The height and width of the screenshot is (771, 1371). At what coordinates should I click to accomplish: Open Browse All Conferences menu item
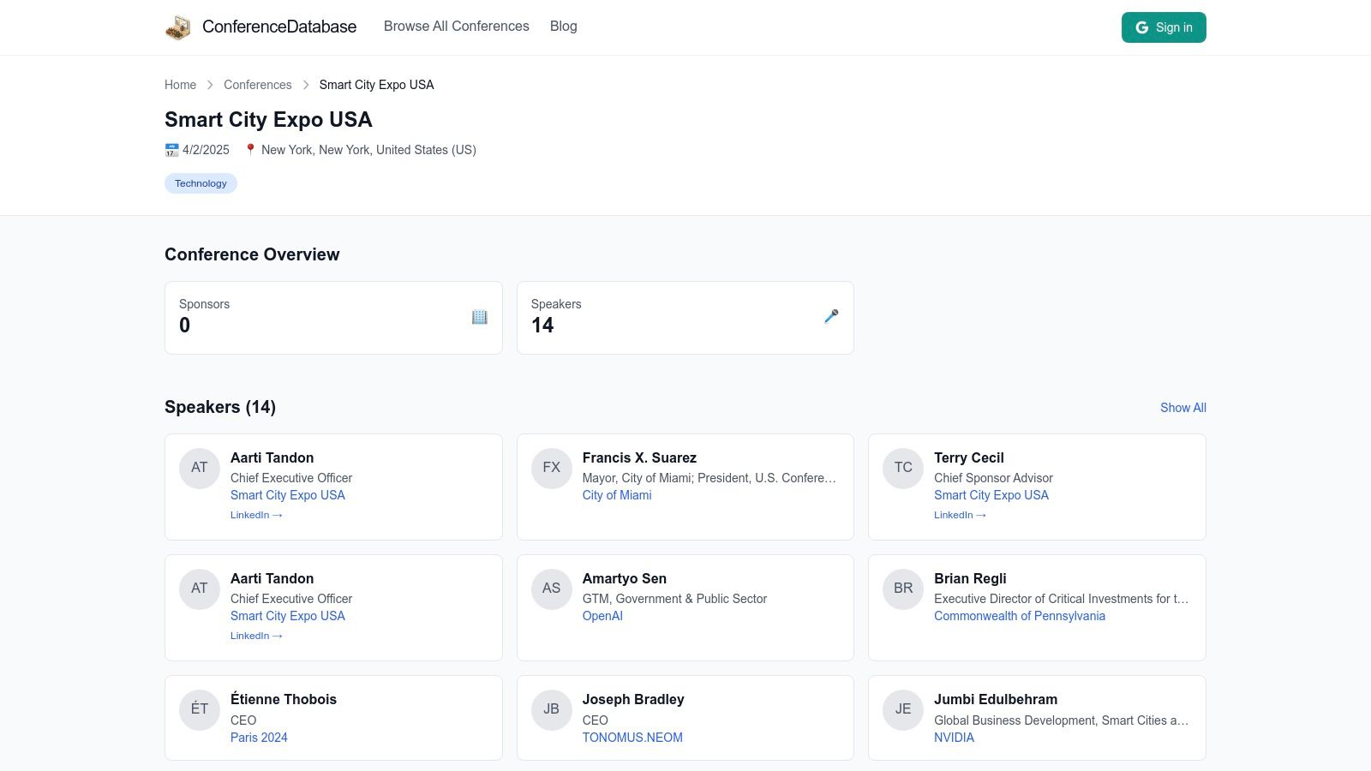click(456, 27)
